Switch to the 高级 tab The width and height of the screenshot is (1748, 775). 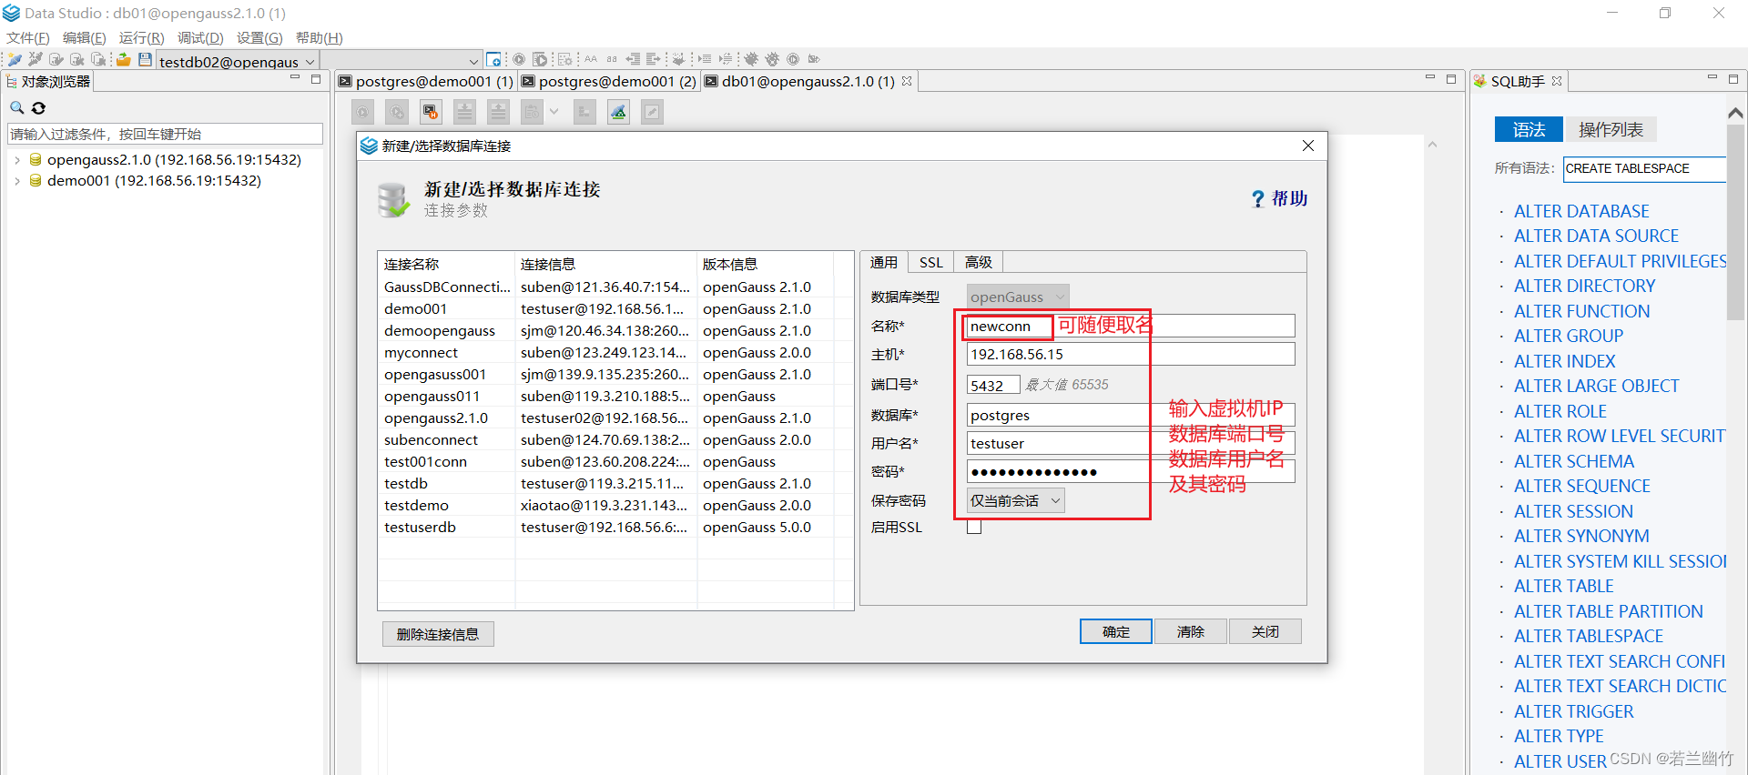point(979,262)
